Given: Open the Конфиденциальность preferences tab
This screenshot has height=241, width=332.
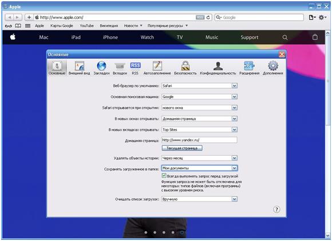Looking at the screenshot, I should click(218, 68).
